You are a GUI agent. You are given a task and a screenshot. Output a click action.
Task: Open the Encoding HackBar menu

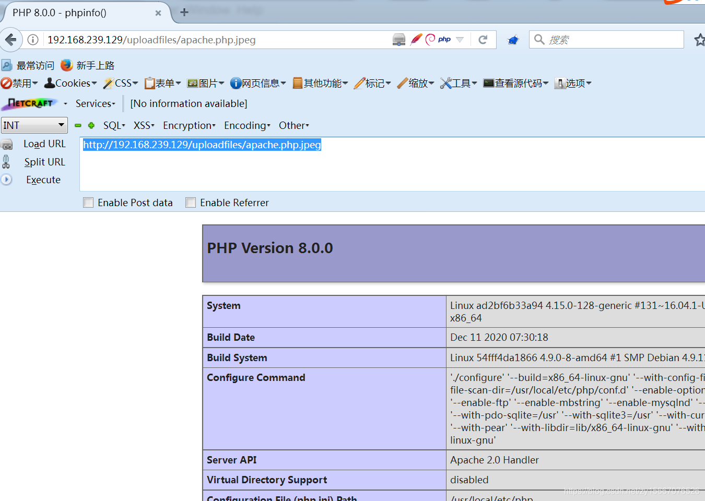247,125
